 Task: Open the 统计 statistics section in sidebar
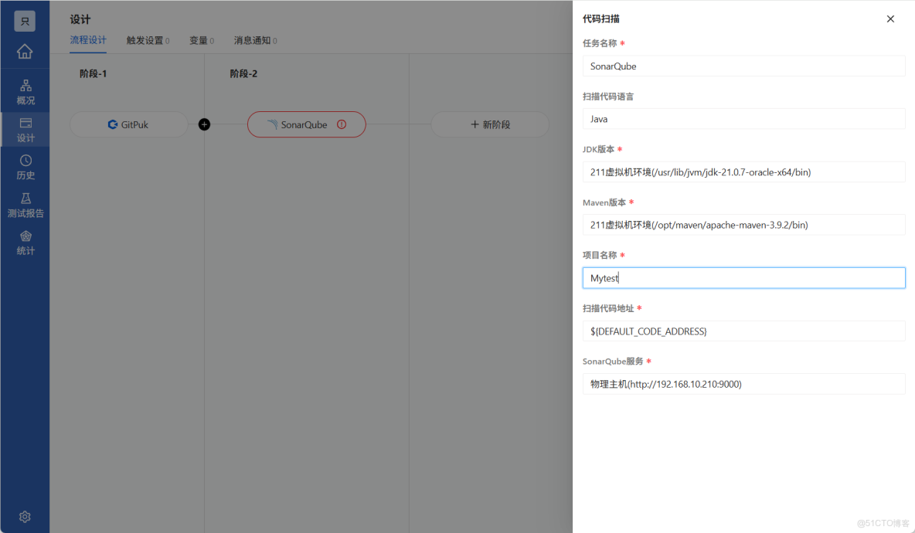(x=26, y=243)
